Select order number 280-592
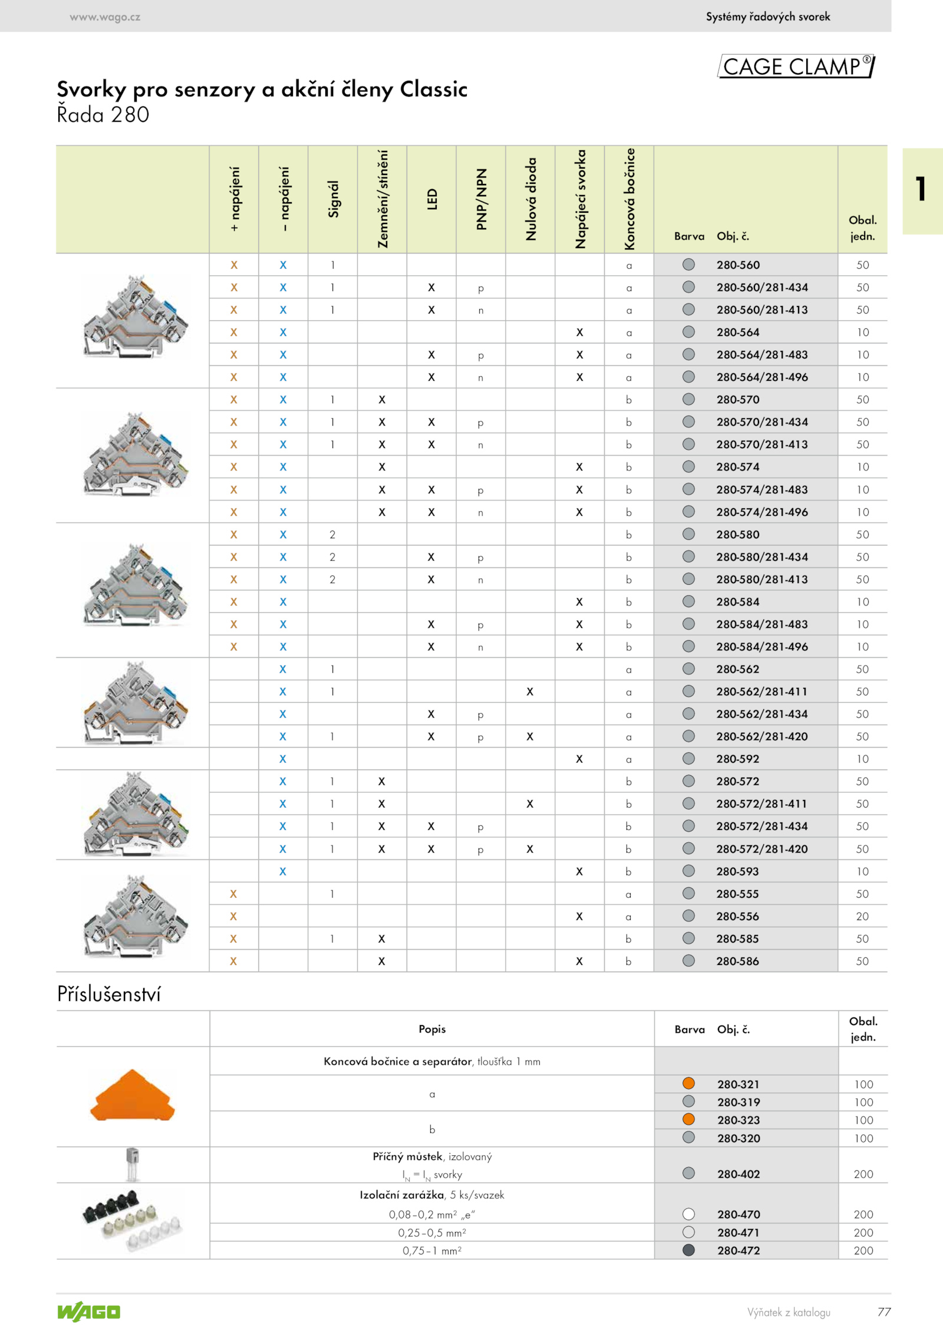 (738, 759)
